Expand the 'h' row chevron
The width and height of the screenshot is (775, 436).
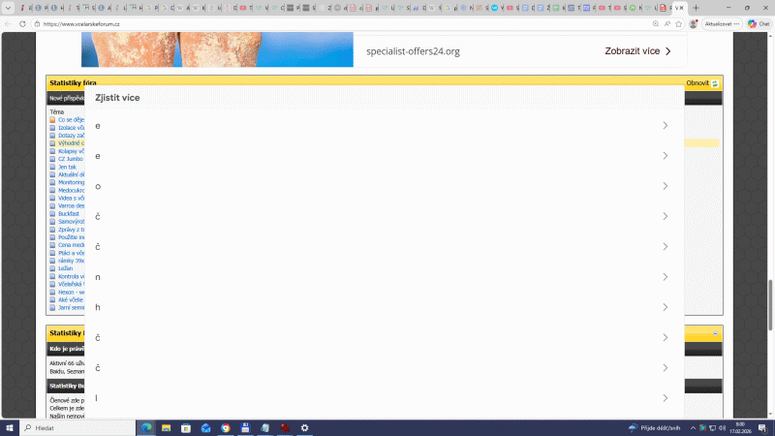pyautogui.click(x=666, y=307)
